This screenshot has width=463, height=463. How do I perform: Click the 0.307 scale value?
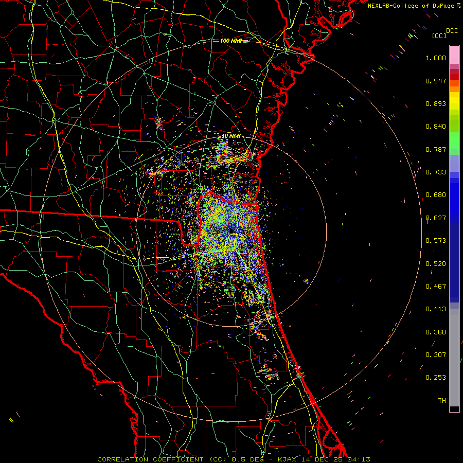(436, 355)
